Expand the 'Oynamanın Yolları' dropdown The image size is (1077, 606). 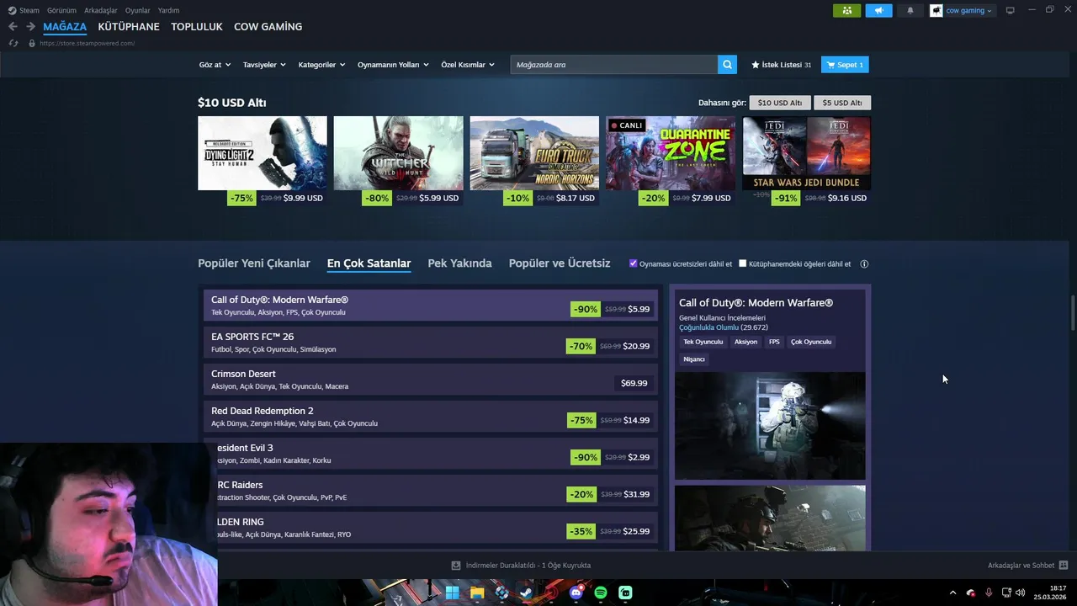click(x=393, y=65)
